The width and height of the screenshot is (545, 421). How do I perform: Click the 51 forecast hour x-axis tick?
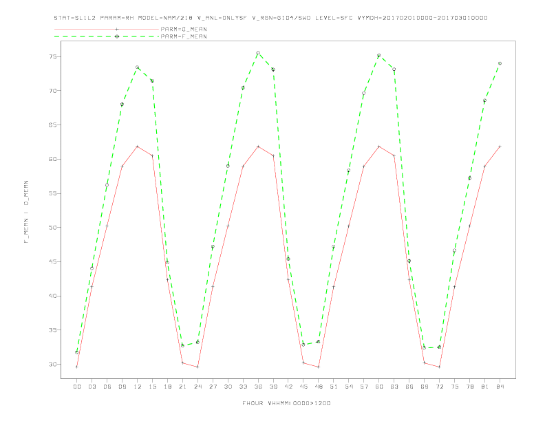coord(334,387)
